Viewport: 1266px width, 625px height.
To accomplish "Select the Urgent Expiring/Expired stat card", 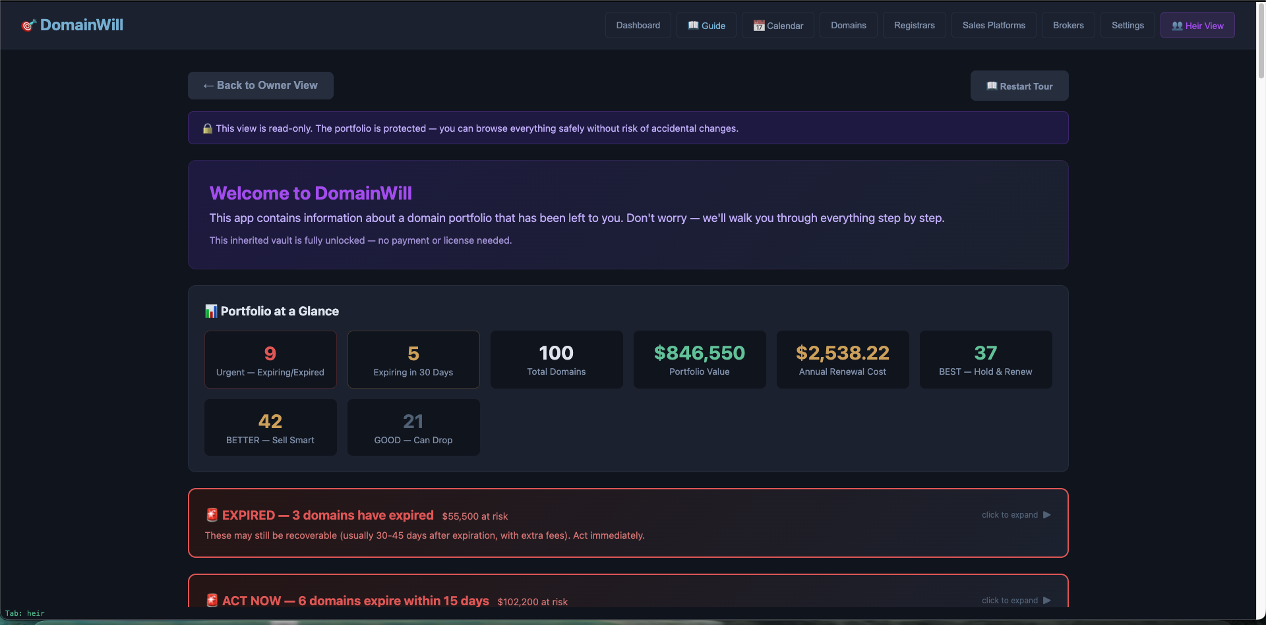I will (270, 360).
